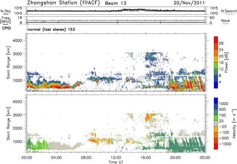Click 'Slant Range [km]' label of power panel
Viewport: 237px width, 164px height.
(8, 62)
